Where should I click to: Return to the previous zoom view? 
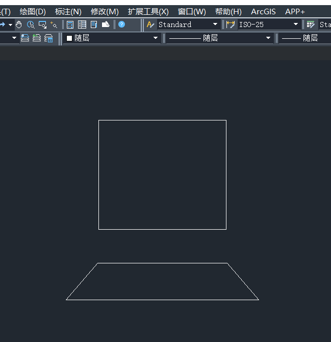coord(54,25)
